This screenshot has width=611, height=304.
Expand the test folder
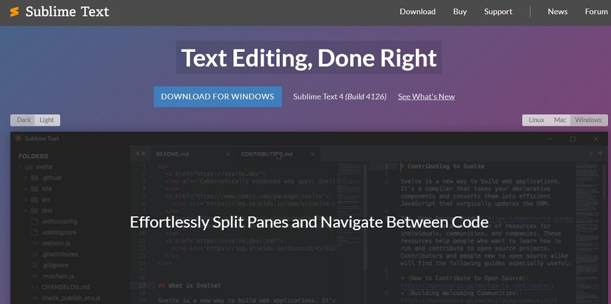pyautogui.click(x=26, y=210)
